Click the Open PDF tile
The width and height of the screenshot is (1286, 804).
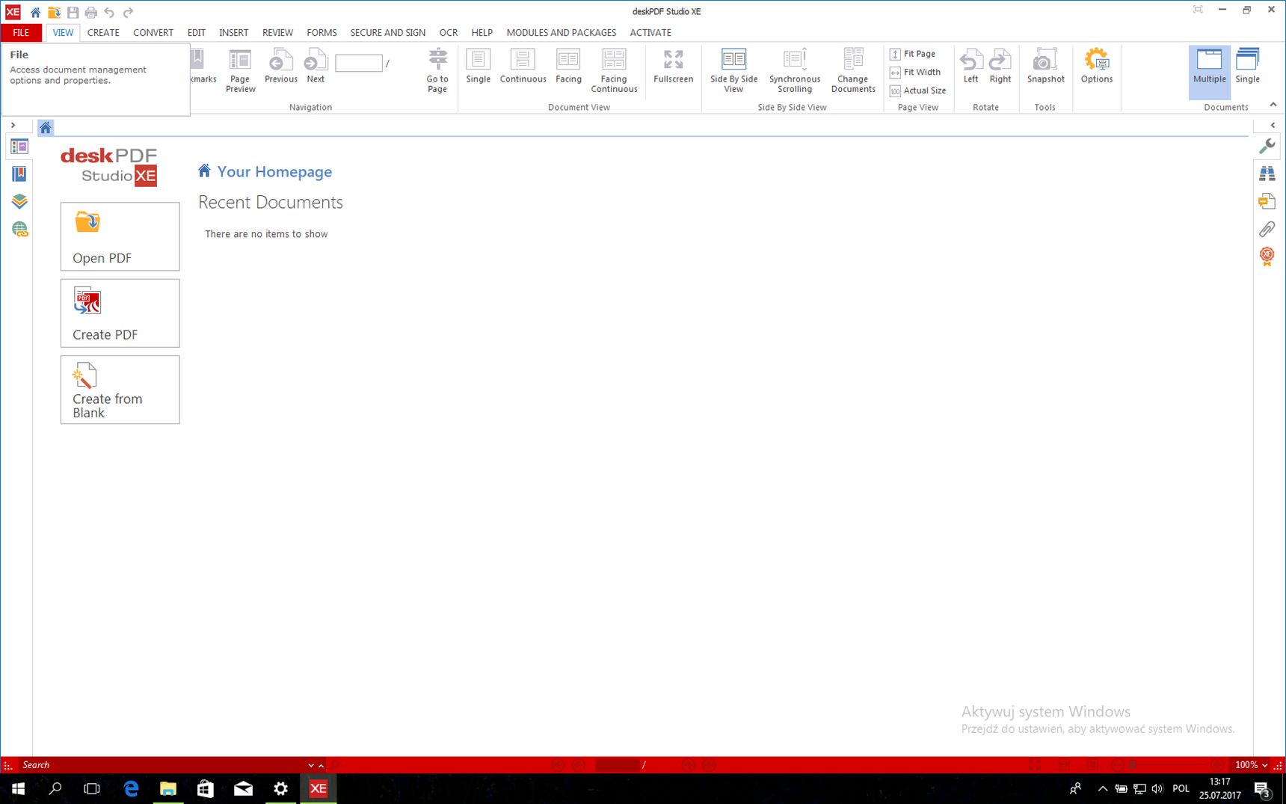click(x=120, y=236)
